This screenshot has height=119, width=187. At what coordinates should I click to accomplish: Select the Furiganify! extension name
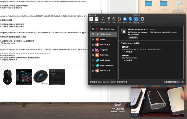tap(104, 50)
